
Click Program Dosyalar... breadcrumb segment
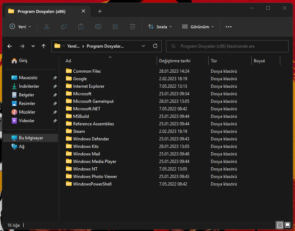click(x=105, y=46)
